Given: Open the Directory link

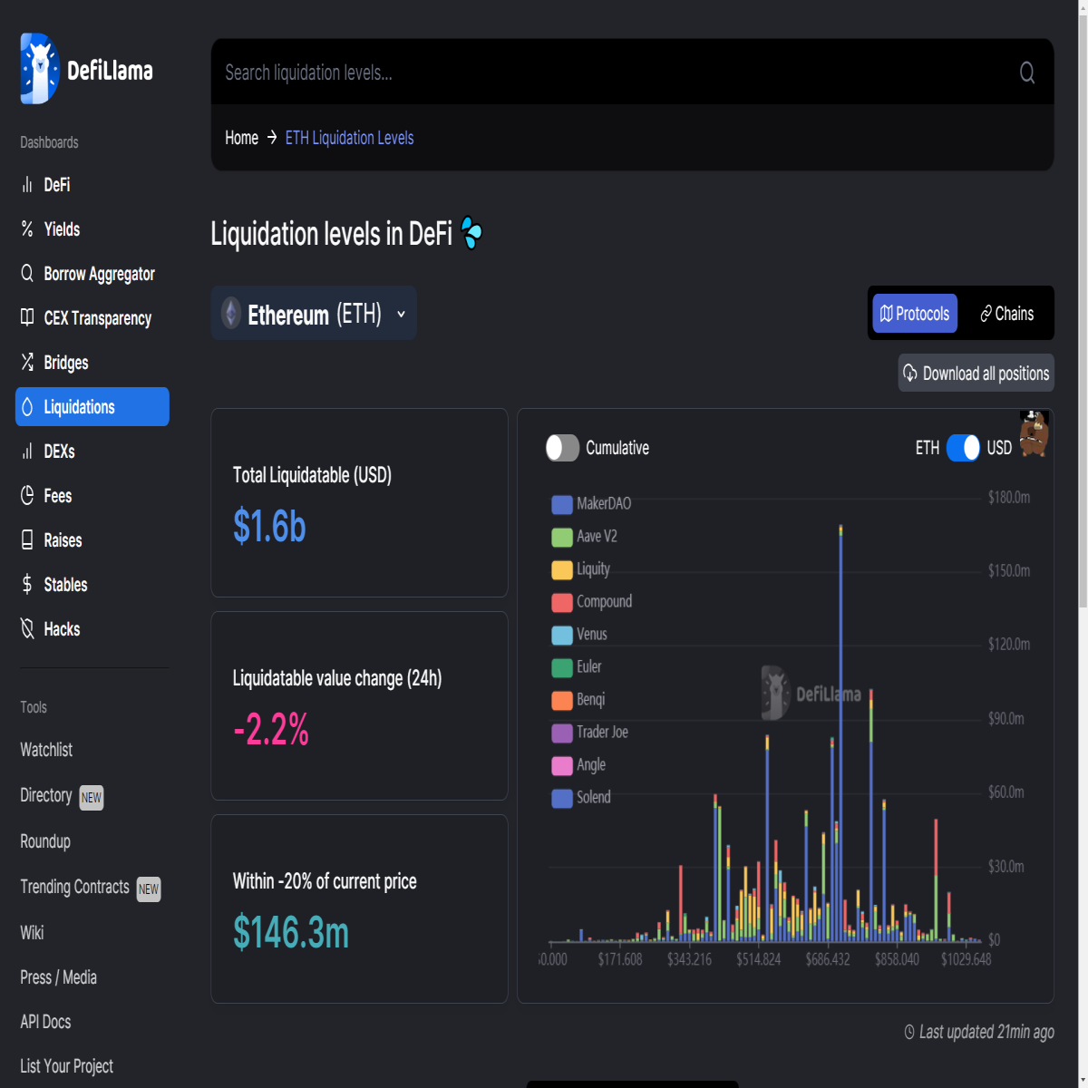Looking at the screenshot, I should 46,795.
